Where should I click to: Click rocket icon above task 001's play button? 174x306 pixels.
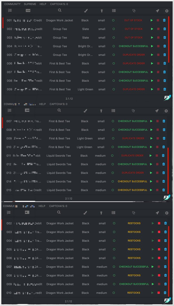157,11
